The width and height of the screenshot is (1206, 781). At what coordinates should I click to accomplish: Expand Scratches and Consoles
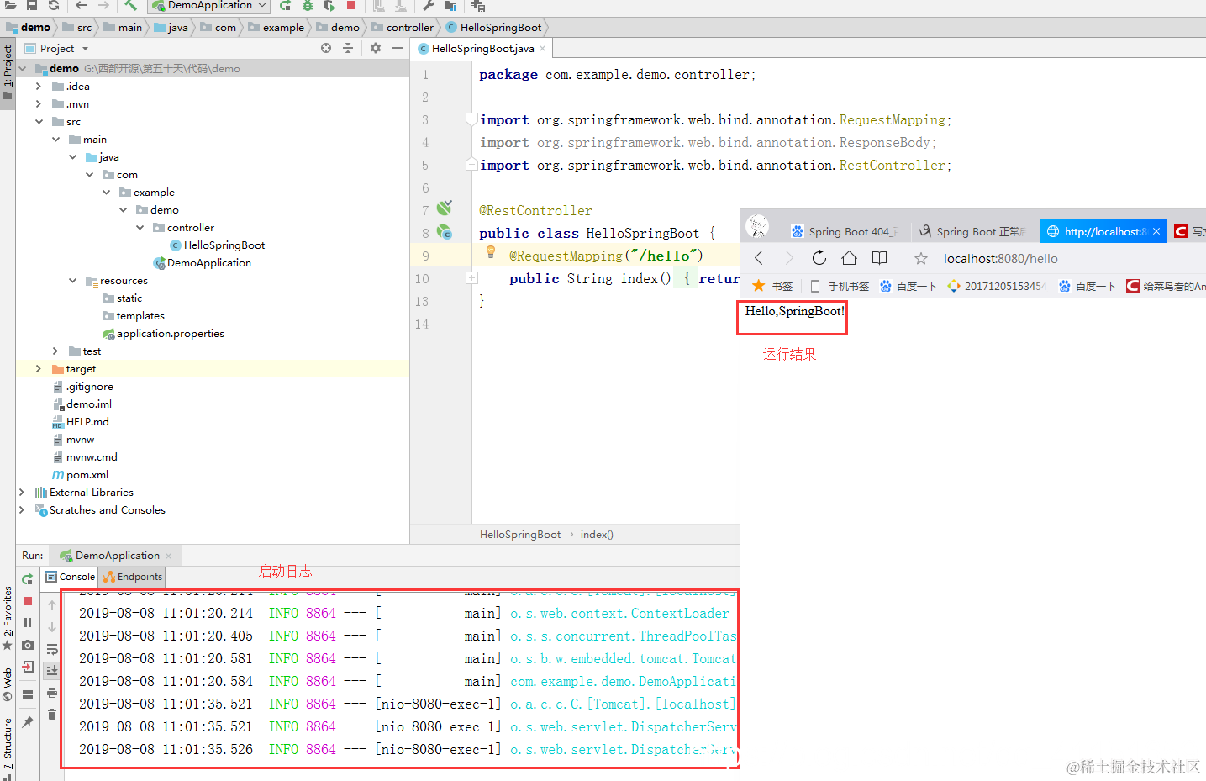pyautogui.click(x=21, y=509)
